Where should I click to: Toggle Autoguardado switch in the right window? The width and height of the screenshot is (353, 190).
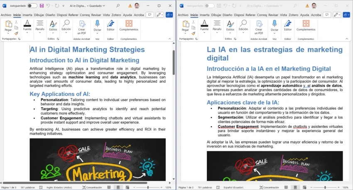[x=209, y=6]
